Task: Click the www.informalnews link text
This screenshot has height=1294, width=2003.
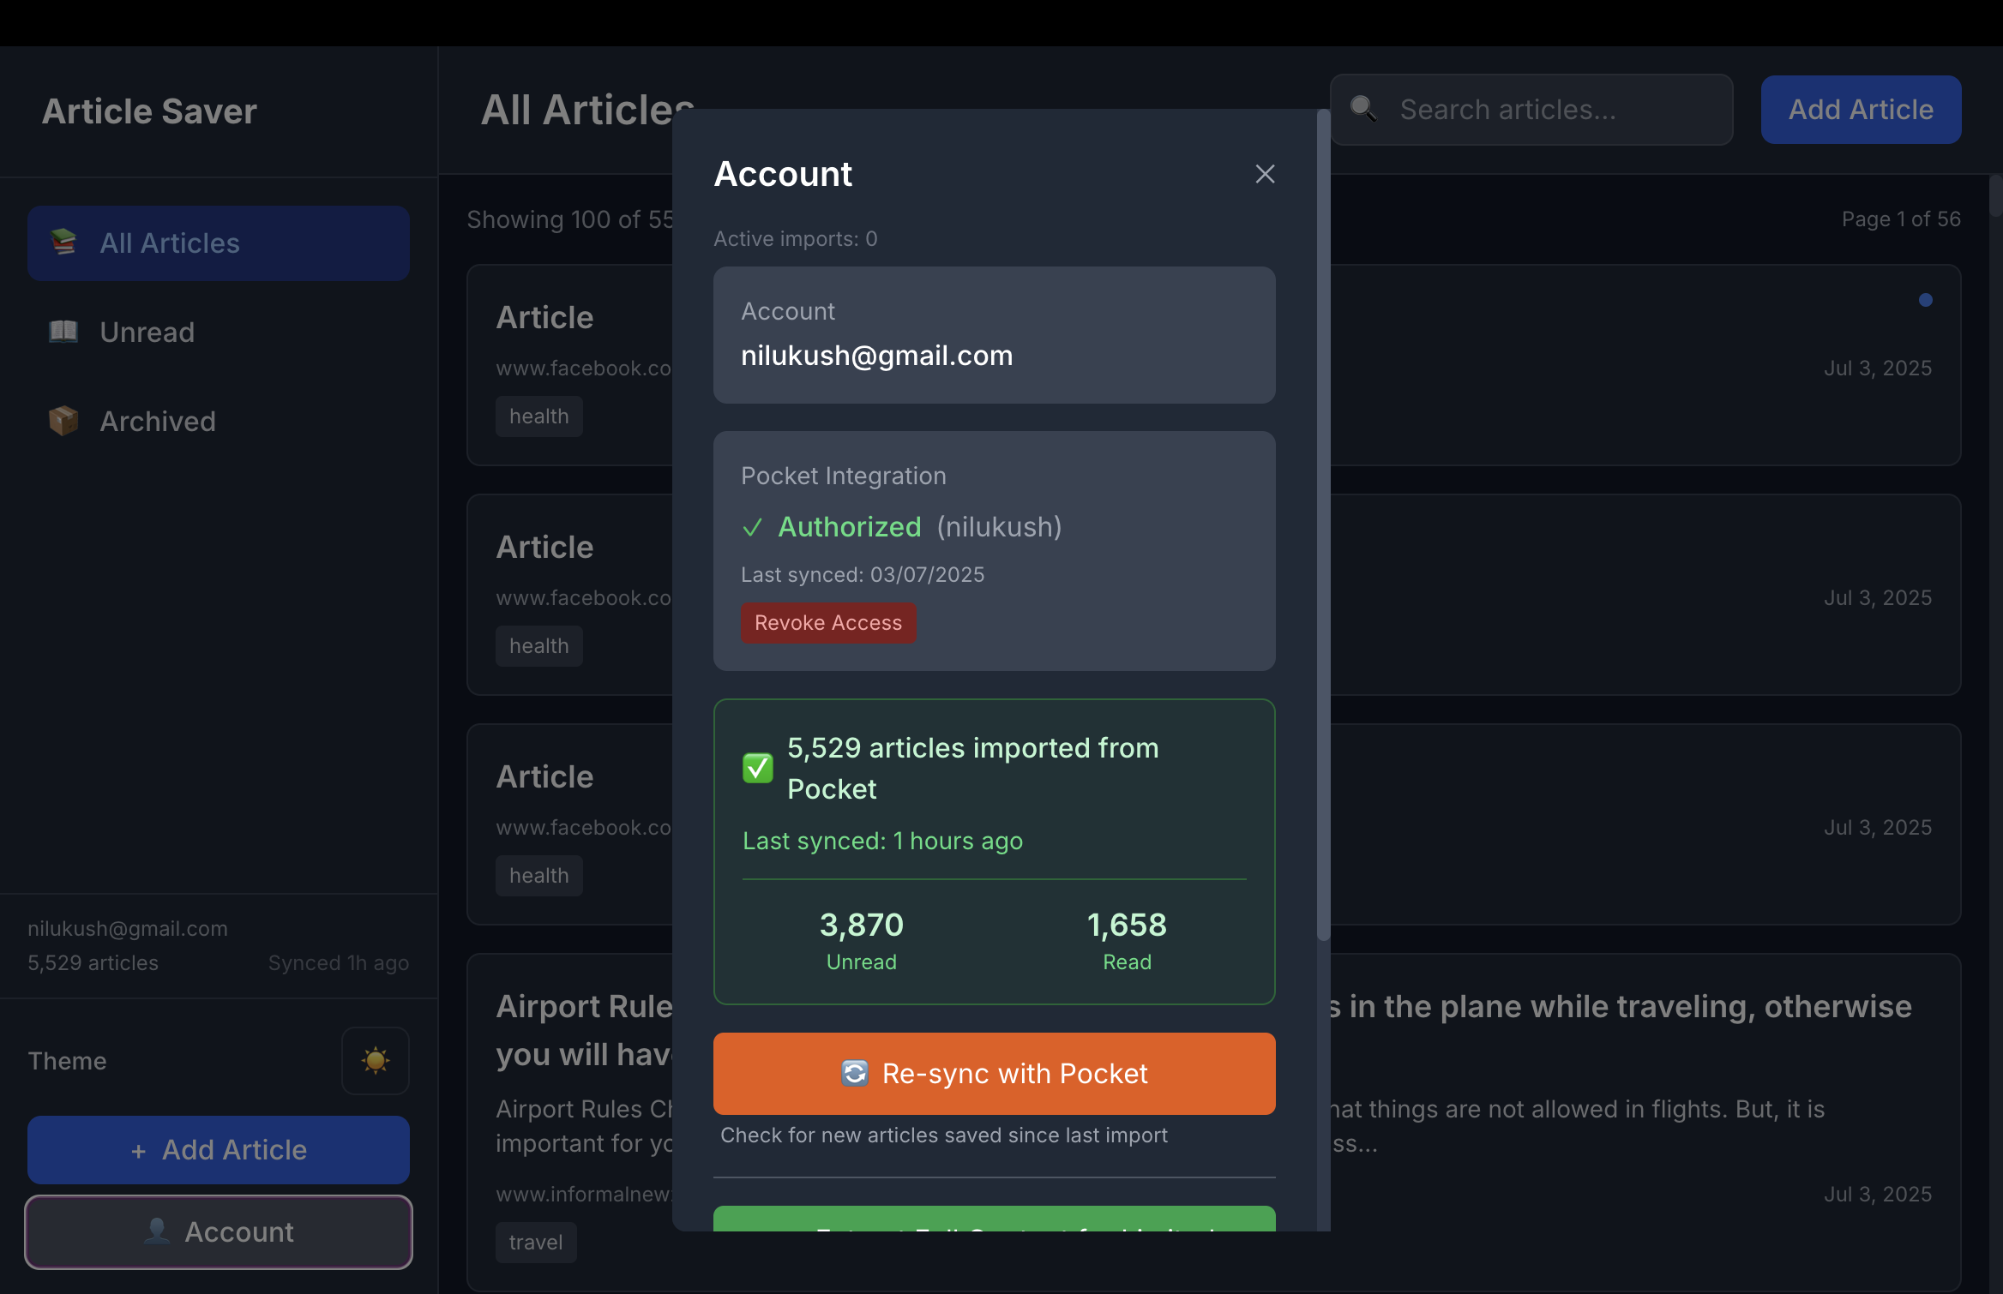Action: coord(585,1194)
